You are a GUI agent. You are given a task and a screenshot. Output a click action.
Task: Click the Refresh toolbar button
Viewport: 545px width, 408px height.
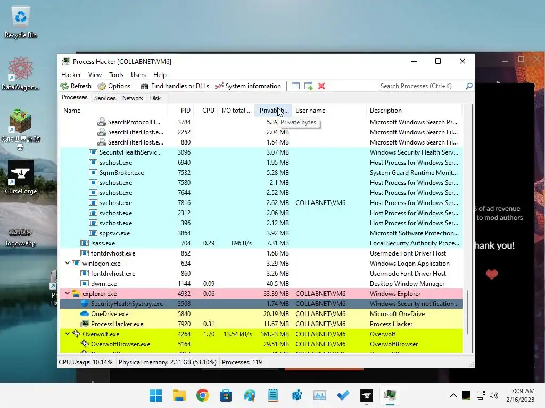pyautogui.click(x=76, y=86)
